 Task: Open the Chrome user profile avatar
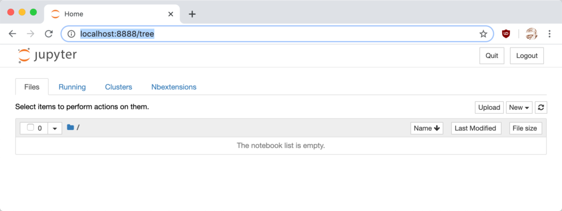pyautogui.click(x=531, y=34)
